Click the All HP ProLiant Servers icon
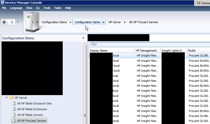Screen dimensions: 210x124 pyautogui.click(x=14, y=121)
